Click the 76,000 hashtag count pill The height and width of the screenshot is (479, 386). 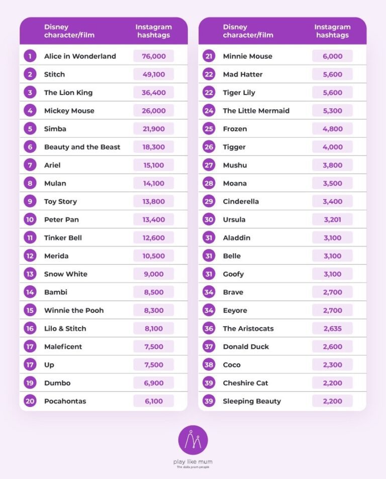click(153, 56)
